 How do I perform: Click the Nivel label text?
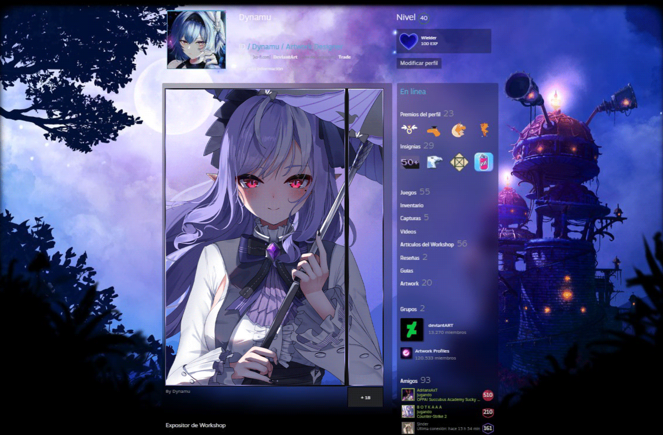coord(406,17)
